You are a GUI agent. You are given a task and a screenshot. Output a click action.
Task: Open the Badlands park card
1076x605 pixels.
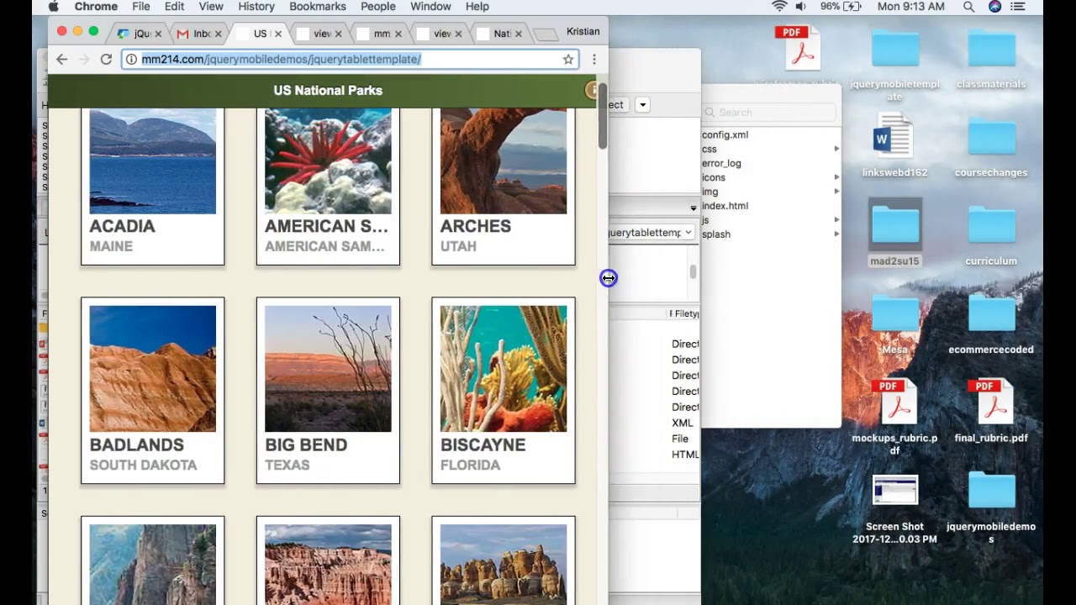click(152, 391)
